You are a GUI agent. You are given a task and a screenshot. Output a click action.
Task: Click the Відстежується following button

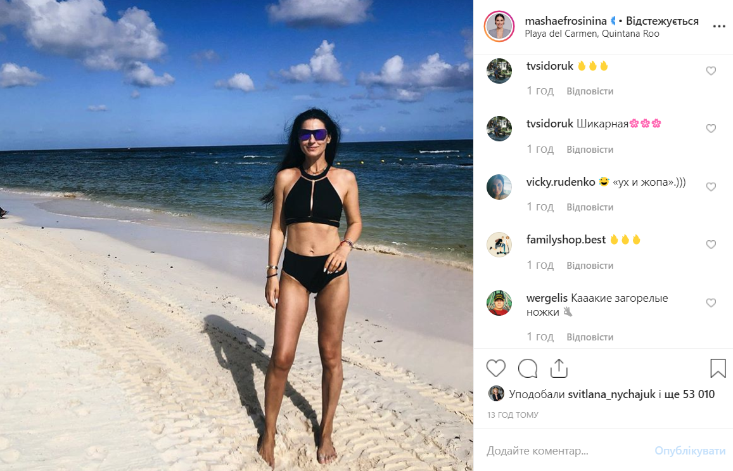[x=662, y=21]
